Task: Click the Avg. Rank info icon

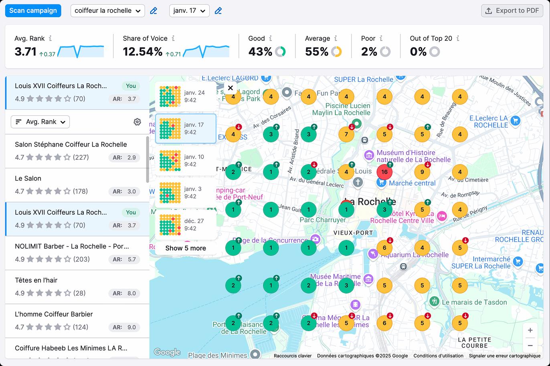Action: [x=50, y=38]
